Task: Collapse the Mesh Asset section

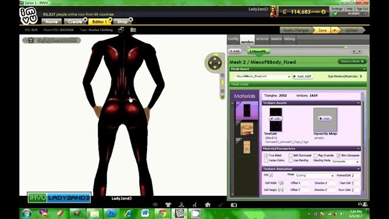Action: pyautogui.click(x=364, y=69)
